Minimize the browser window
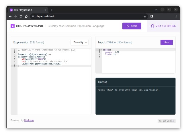Image resolution: width=186 pixels, height=135 pixels. [162, 10]
